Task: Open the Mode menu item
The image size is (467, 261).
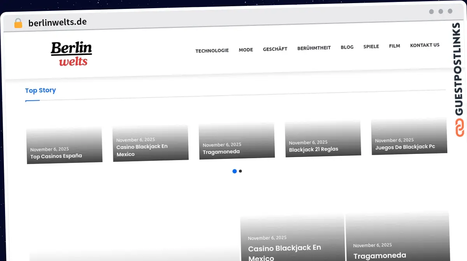Action: 246,50
